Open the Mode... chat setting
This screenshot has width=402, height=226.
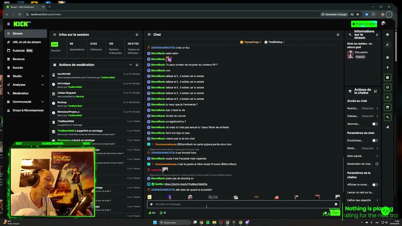click(x=363, y=148)
